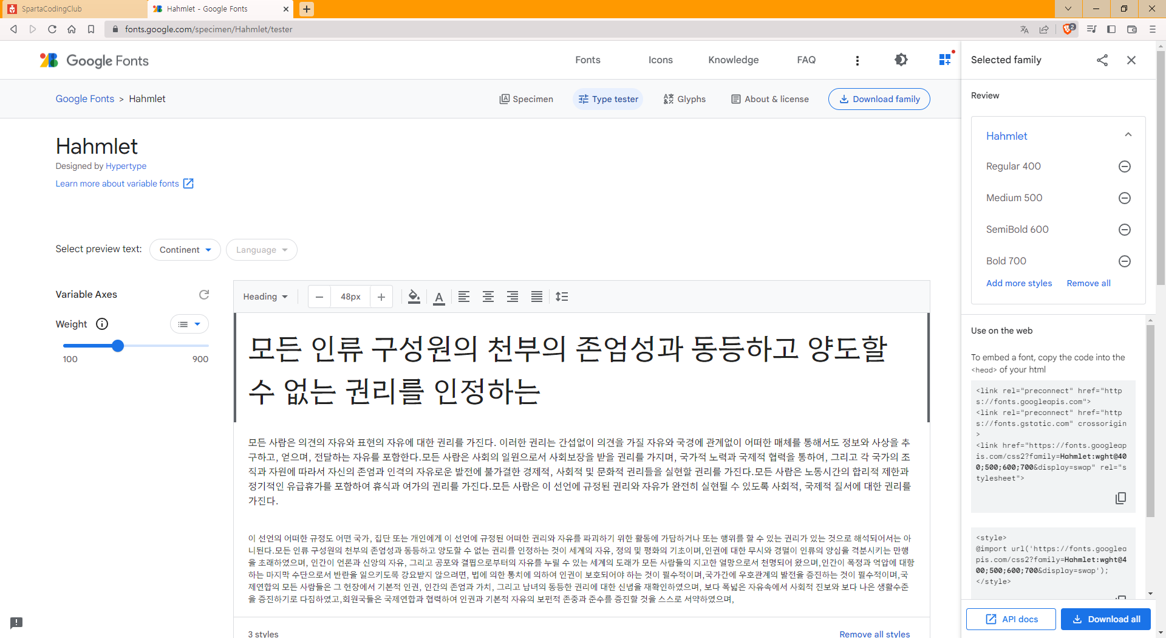Open the Language dropdown
The height and width of the screenshot is (638, 1166).
(262, 250)
